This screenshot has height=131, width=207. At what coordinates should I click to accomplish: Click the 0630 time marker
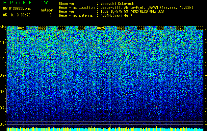point(199,28)
